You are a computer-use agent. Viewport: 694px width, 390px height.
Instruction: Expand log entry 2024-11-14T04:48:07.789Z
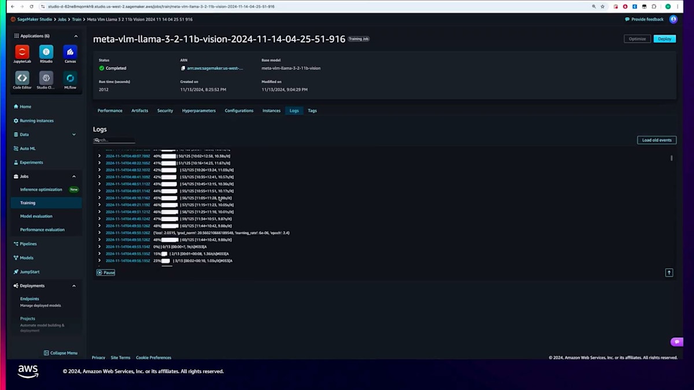tap(99, 156)
